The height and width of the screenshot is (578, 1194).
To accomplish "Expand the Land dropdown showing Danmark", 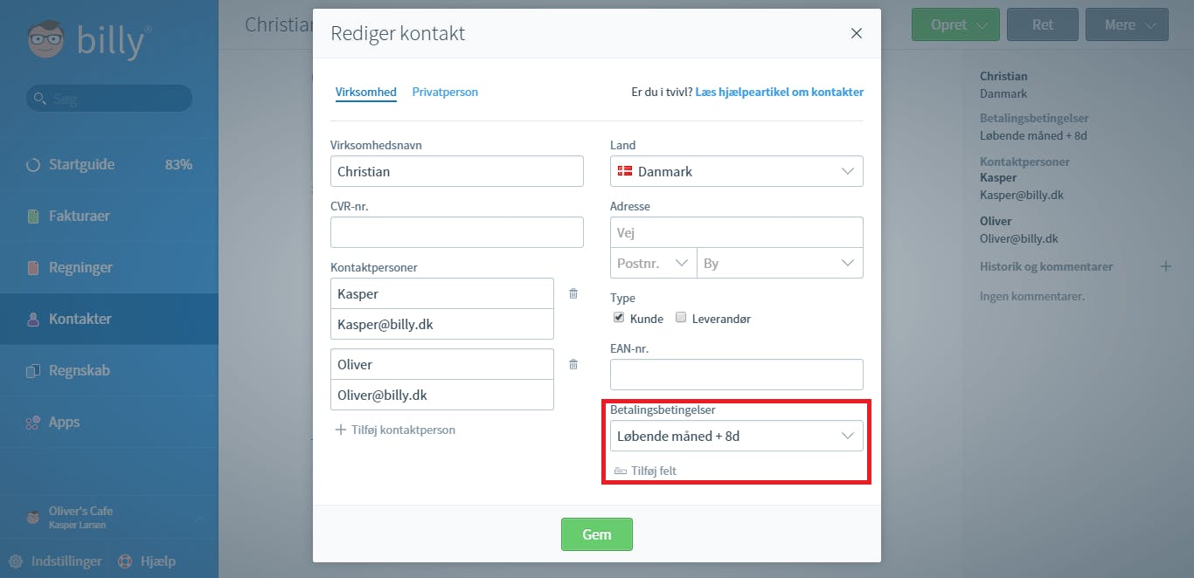I will click(737, 171).
